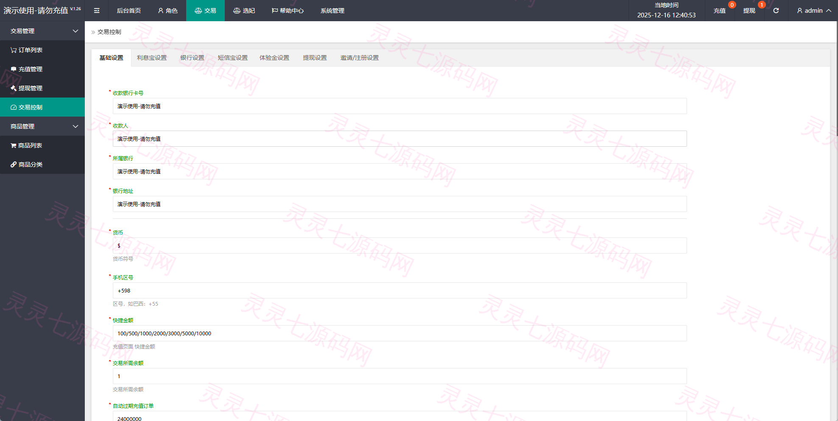
Task: Click the 快捷金额 input field
Action: click(x=399, y=333)
